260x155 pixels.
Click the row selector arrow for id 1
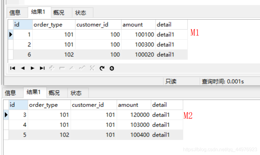click(x=11, y=35)
